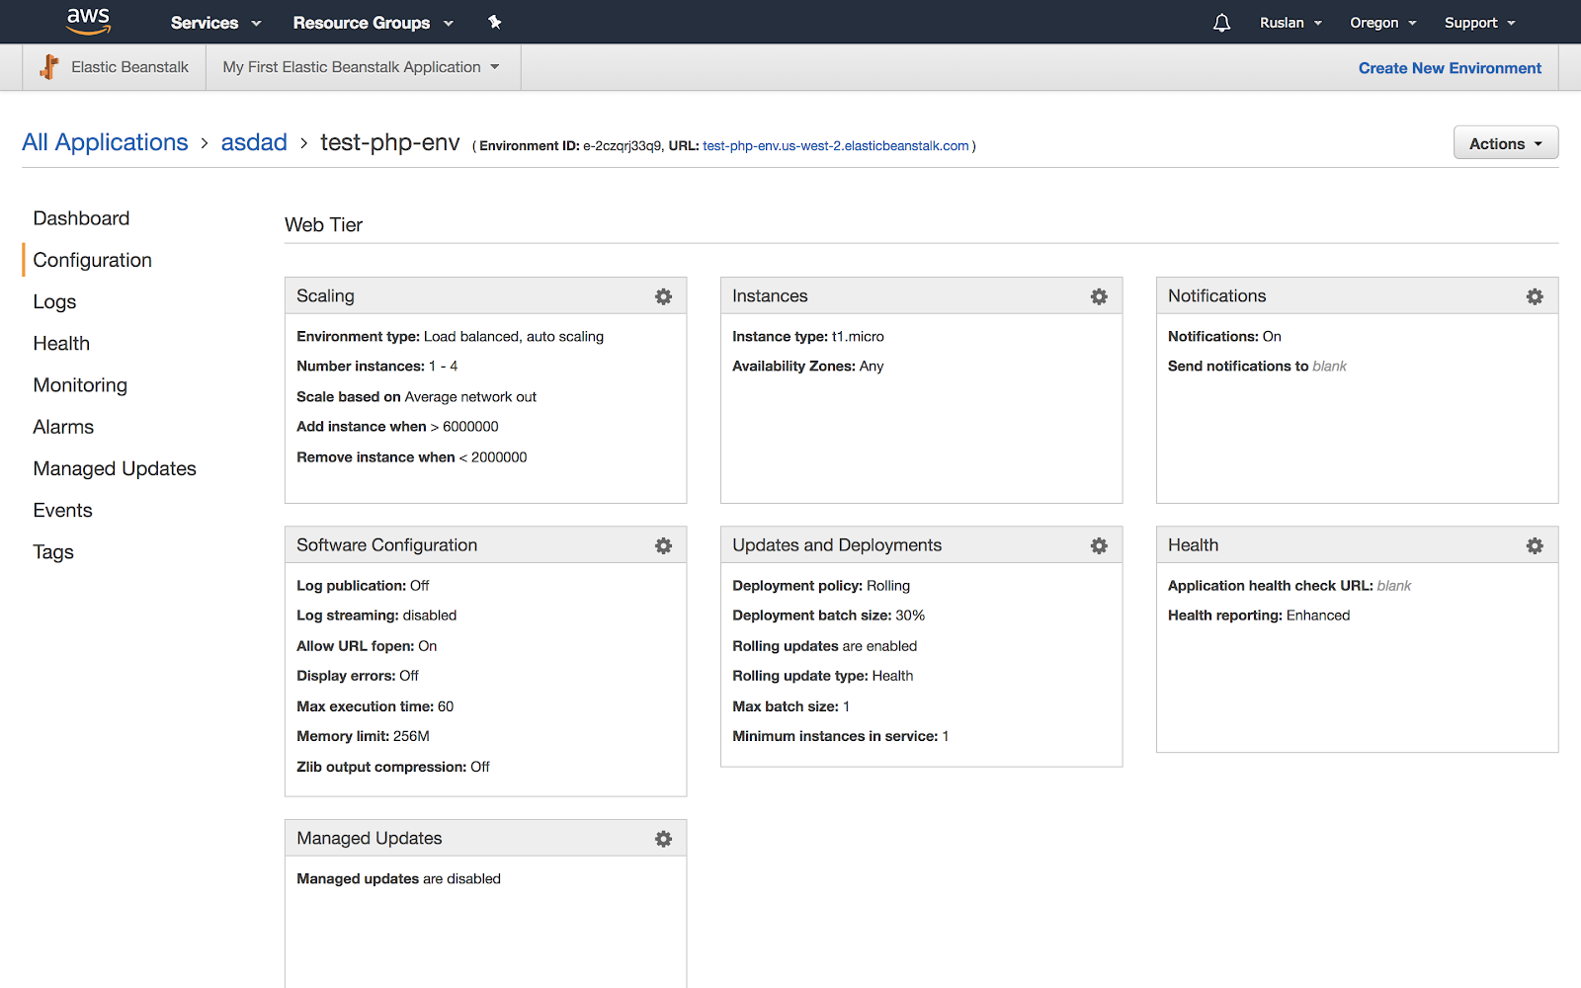This screenshot has height=988, width=1581.
Task: Open Scaling settings gear icon
Action: point(663,296)
